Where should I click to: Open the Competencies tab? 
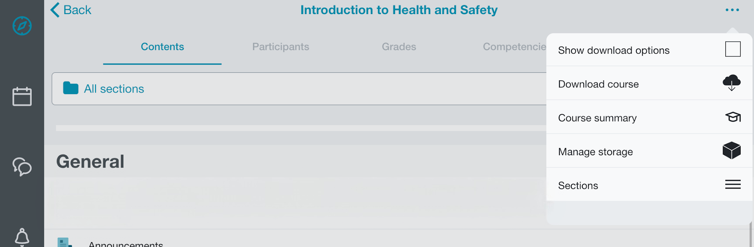point(514,47)
